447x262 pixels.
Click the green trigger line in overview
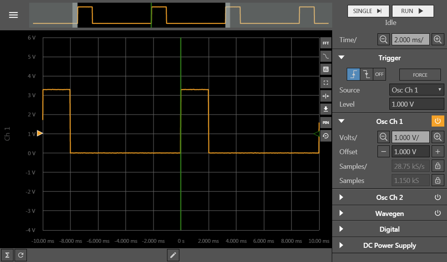[151, 15]
